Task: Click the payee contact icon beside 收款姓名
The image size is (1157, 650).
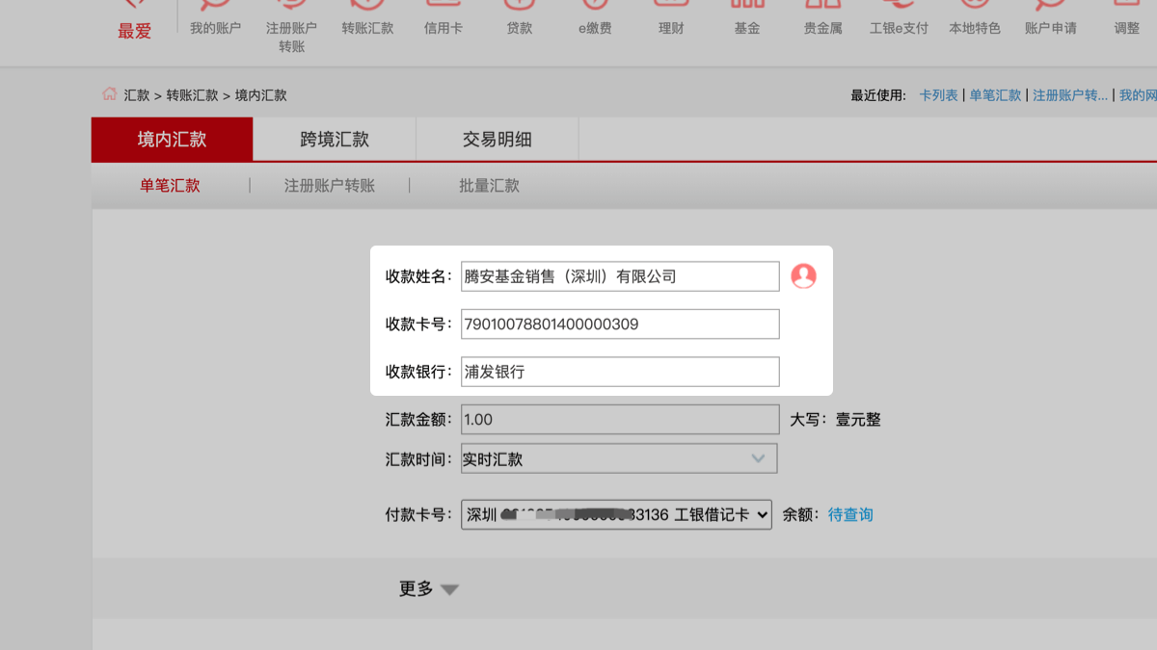Action: tap(803, 276)
